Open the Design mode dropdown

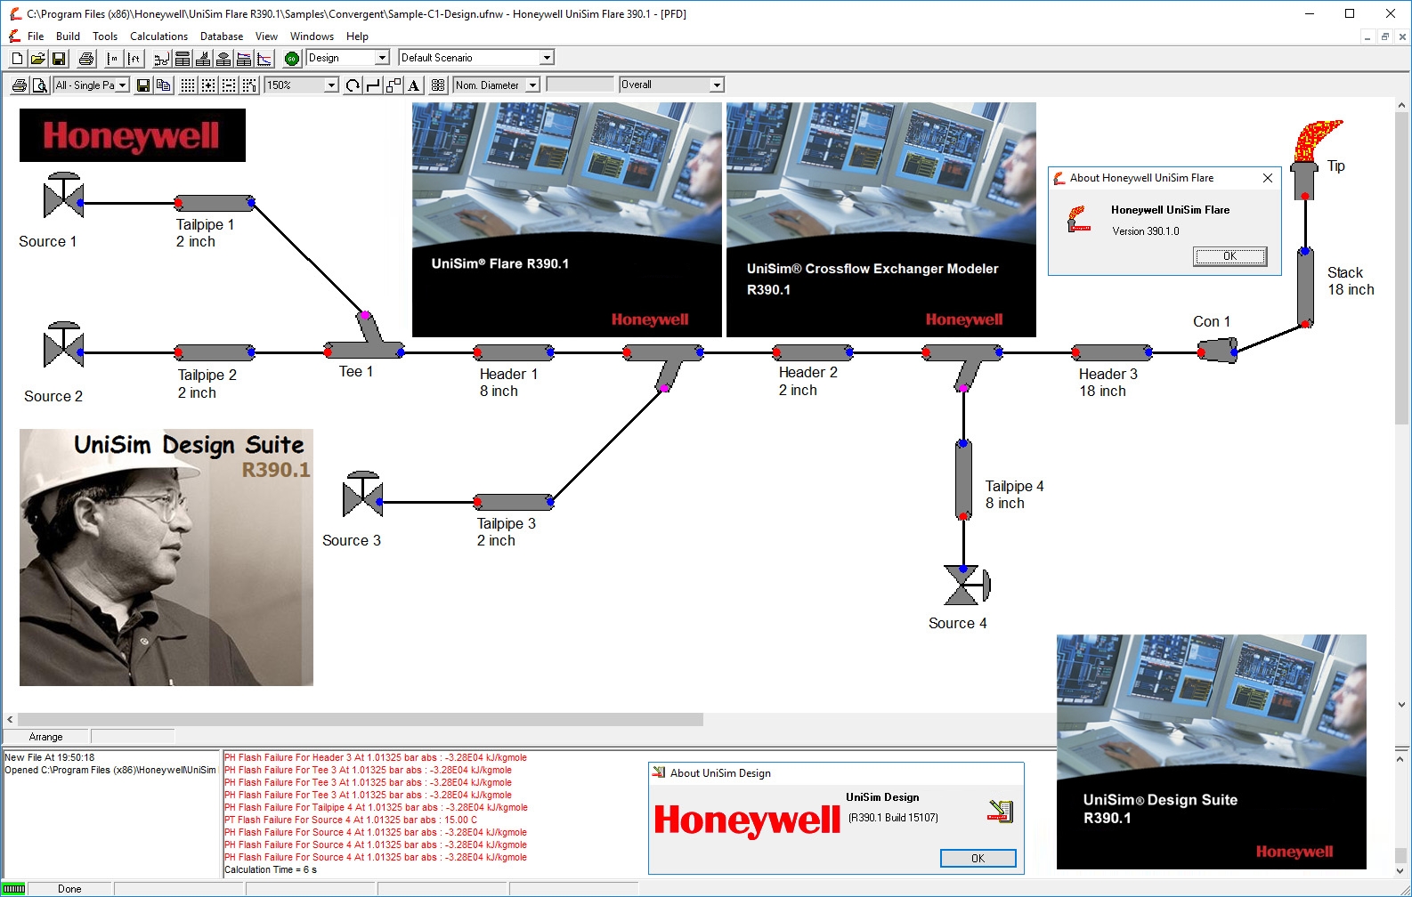[383, 58]
